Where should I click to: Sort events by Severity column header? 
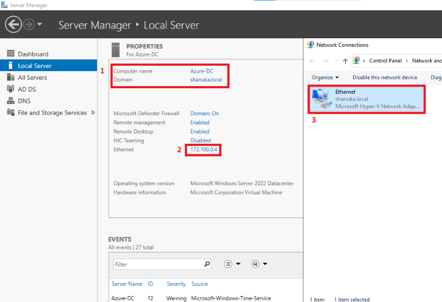pyautogui.click(x=176, y=284)
